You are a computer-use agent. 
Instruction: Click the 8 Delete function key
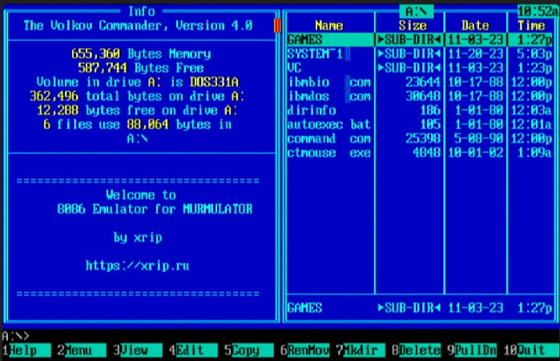[x=416, y=351]
